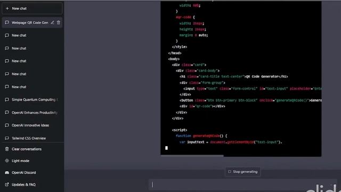This screenshot has width=341, height=192.
Task: Click the 'function generateQRCode()' line in code
Action: (x=201, y=136)
